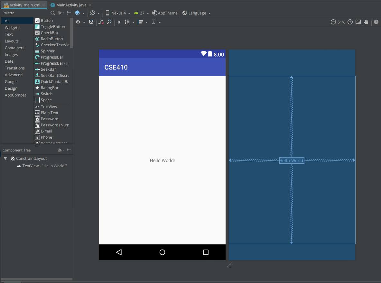Click the Zoom to Fit Screen icon
381x283 pixels.
(358, 22)
